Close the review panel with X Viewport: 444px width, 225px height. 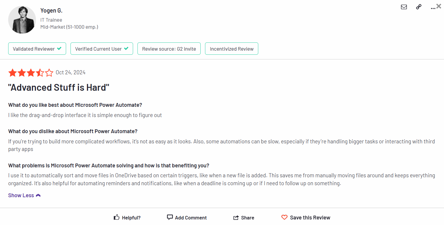439,6
